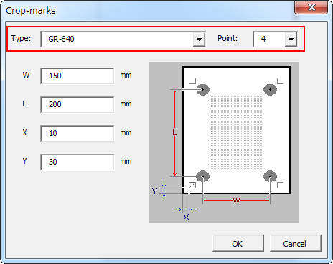Viewport: 333px width, 264px height.
Task: Click the Y input field containing 30
Action: click(x=78, y=162)
